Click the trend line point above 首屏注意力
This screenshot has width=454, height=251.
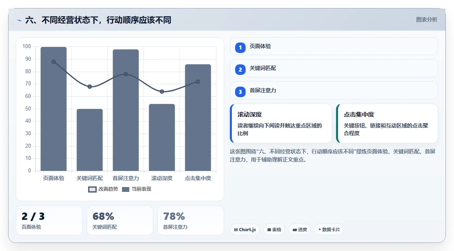click(126, 74)
